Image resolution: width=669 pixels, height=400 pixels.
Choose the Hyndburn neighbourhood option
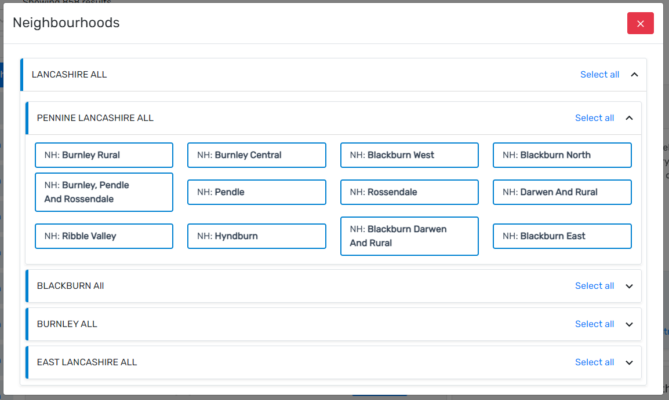click(x=256, y=236)
